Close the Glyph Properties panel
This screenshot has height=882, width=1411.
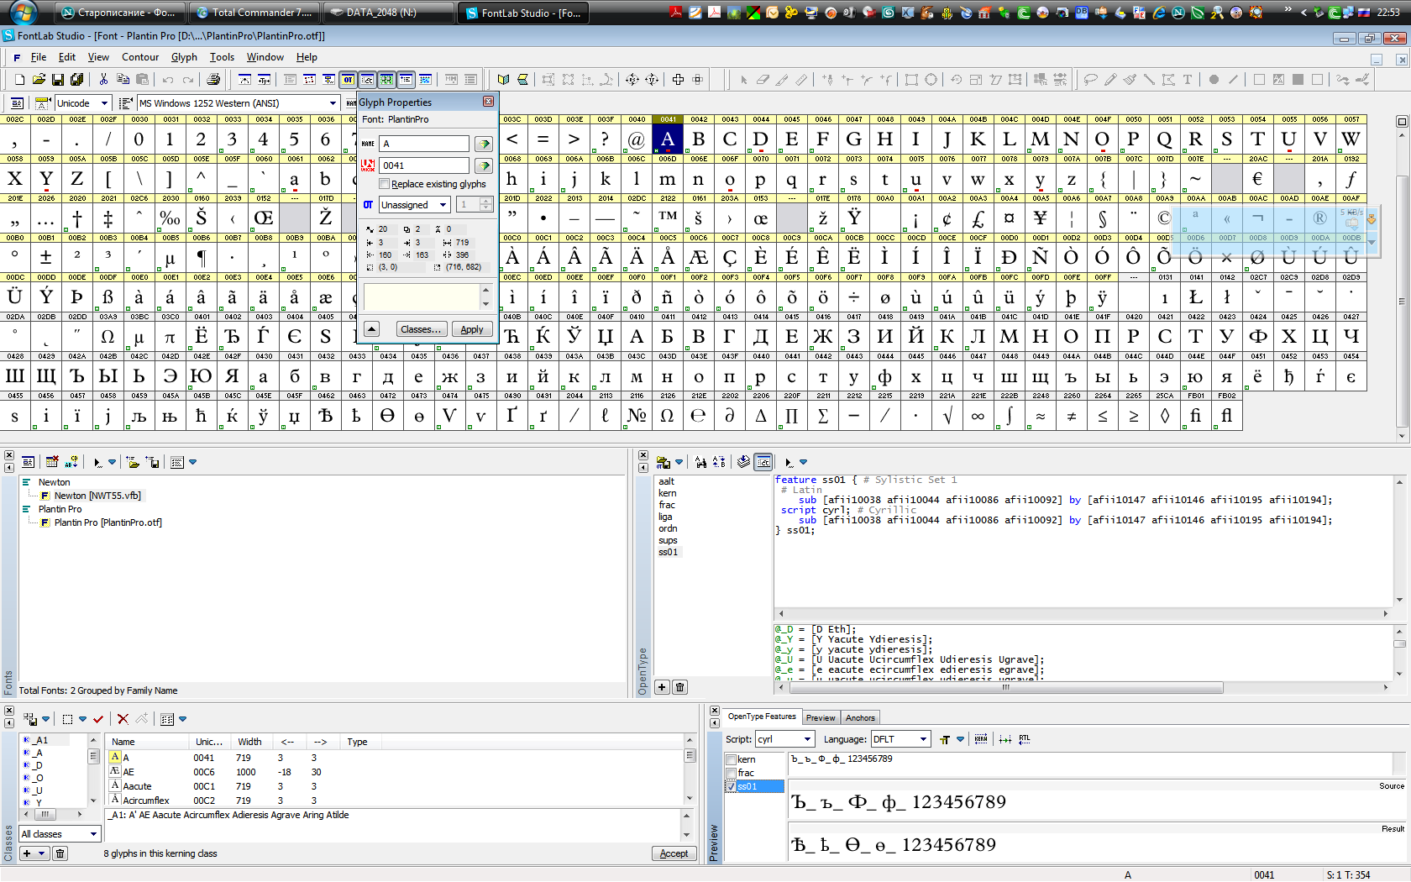pyautogui.click(x=488, y=102)
